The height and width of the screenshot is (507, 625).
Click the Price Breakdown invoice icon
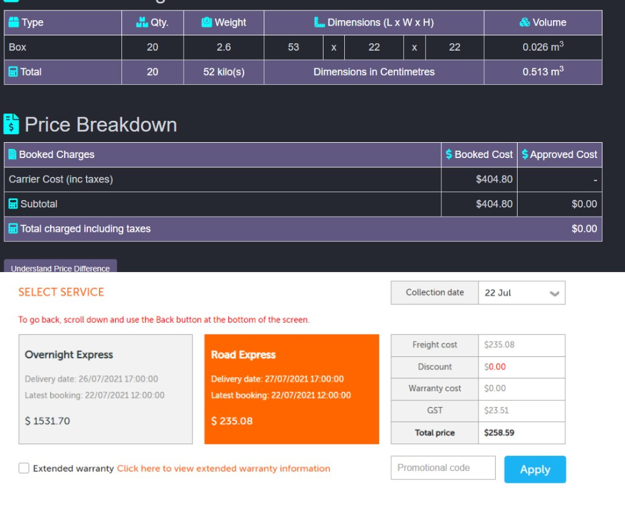coord(11,124)
